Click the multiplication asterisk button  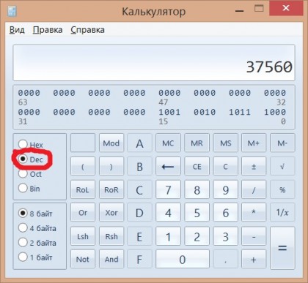[254, 213]
